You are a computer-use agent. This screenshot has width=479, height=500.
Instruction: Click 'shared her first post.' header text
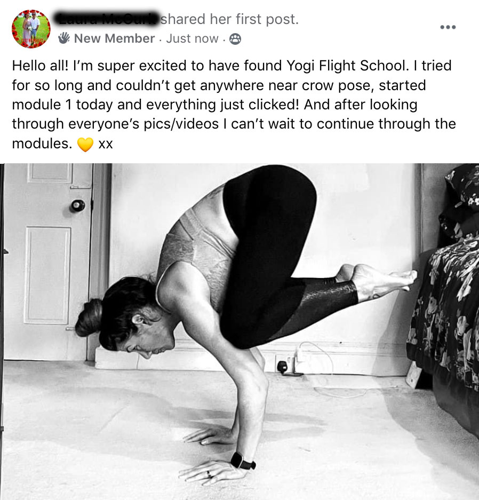point(229,19)
